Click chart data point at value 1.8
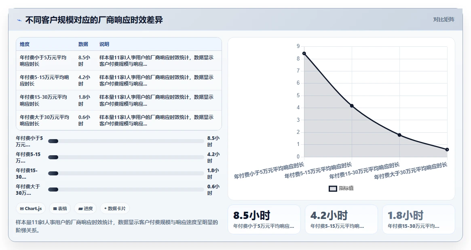Screen dimensions: 471x250 point(399,135)
